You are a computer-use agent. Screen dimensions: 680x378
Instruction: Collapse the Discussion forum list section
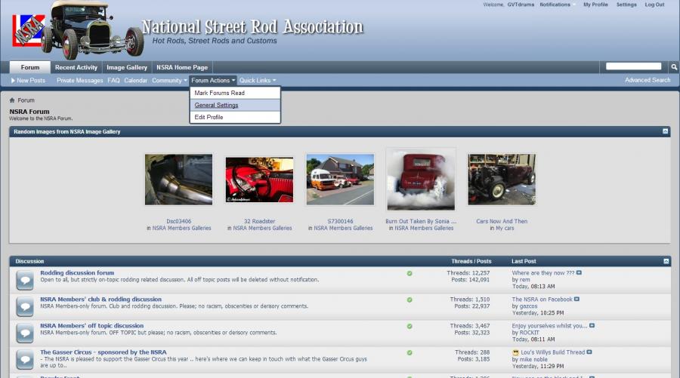[x=665, y=261]
